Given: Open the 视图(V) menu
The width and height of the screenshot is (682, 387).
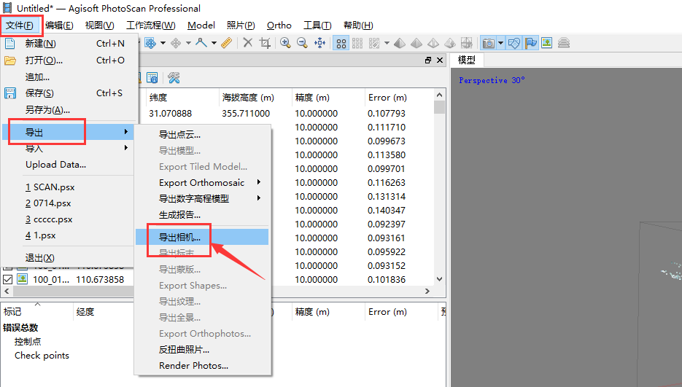Looking at the screenshot, I should [x=100, y=26].
